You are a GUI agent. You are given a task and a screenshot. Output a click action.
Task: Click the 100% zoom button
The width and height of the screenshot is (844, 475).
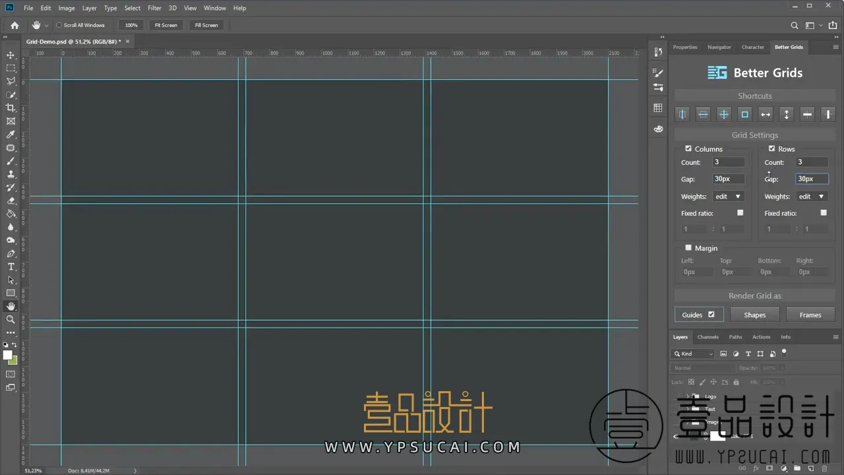131,25
